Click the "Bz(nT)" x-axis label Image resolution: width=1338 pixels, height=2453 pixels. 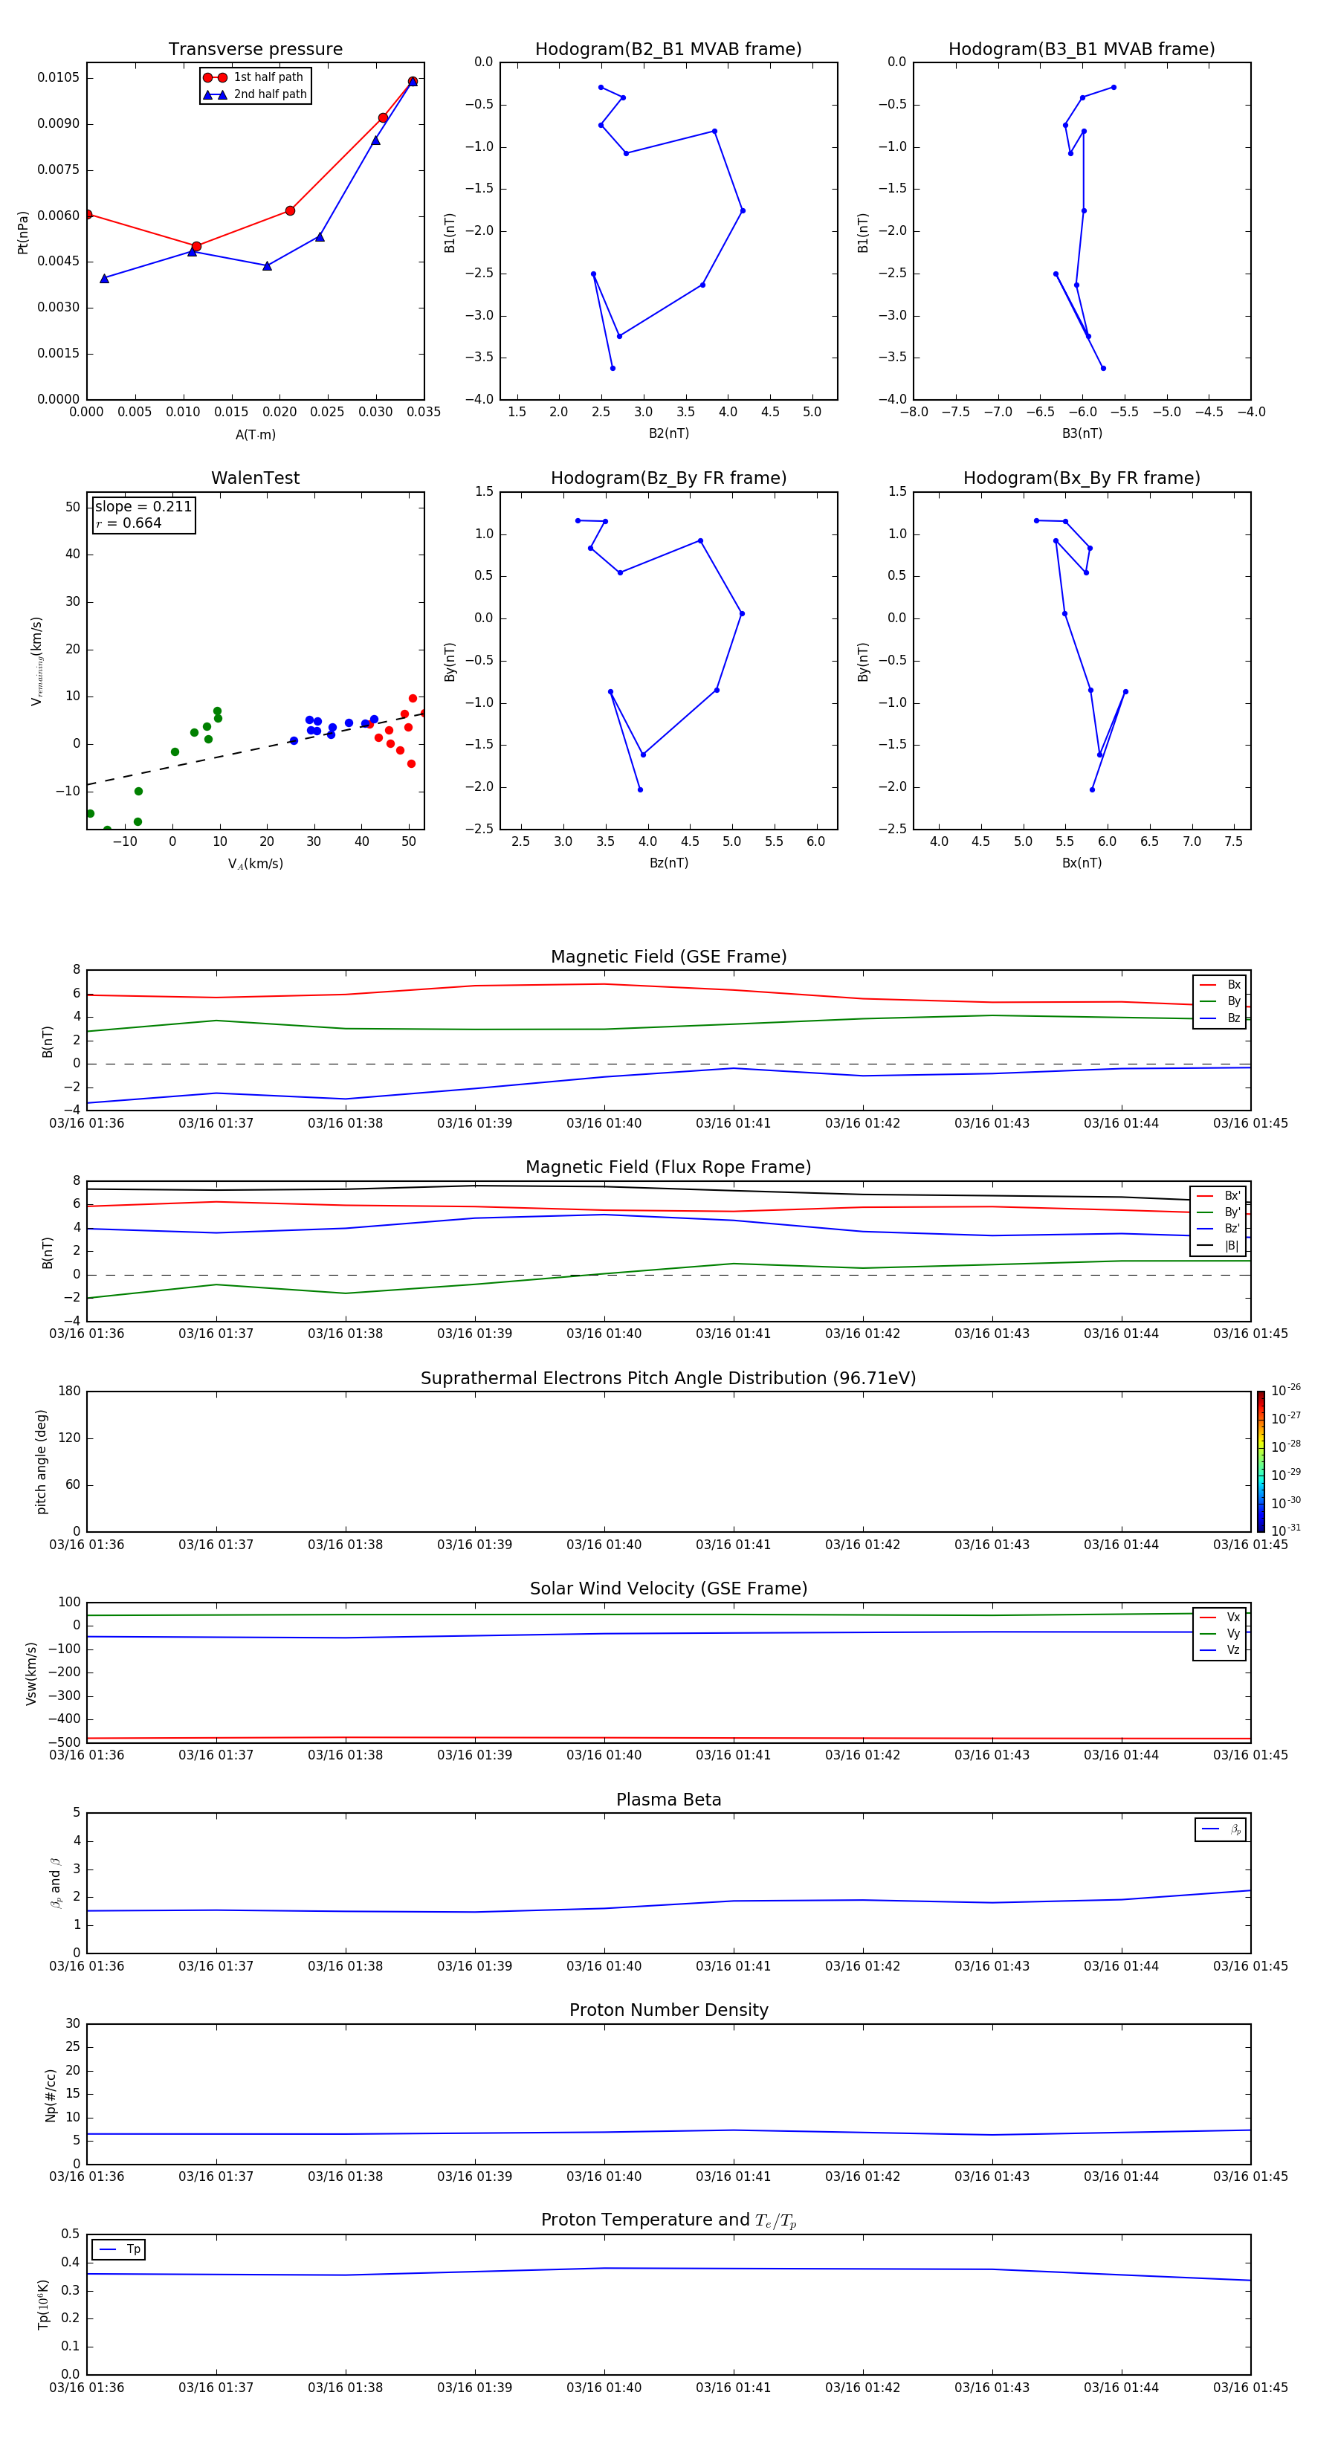coord(668,863)
